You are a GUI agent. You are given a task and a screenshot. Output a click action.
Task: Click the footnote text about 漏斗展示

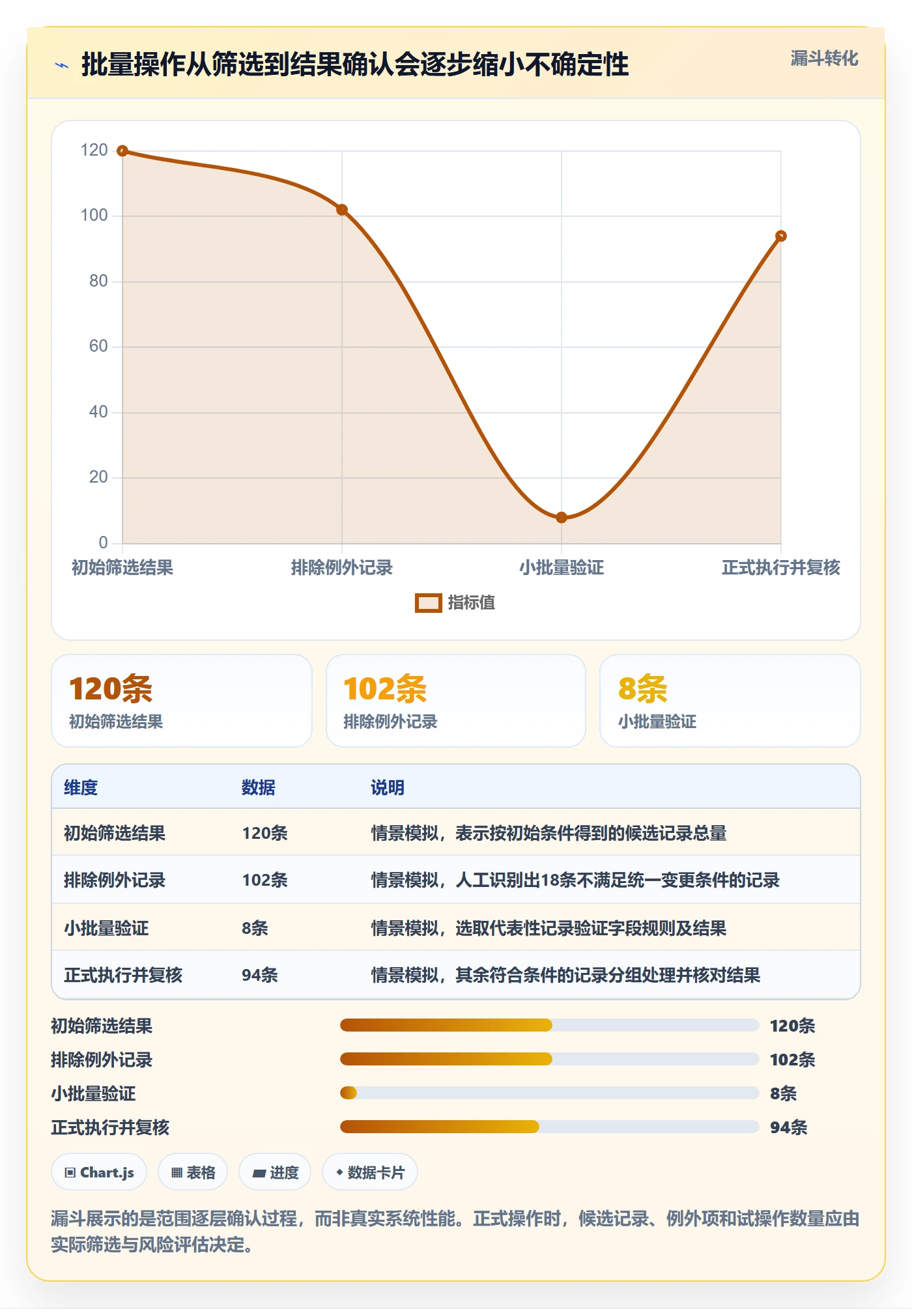point(455,1232)
